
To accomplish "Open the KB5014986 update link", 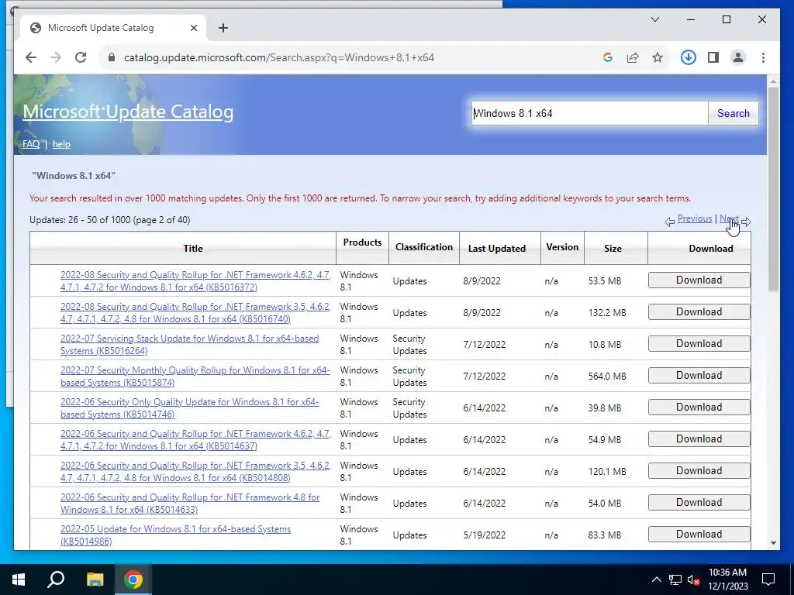I will coord(175,535).
